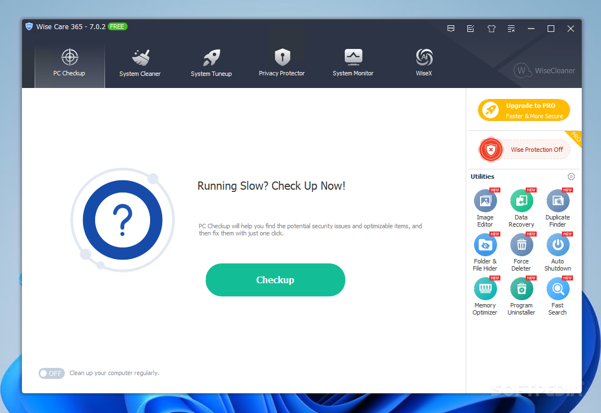Click 'Clean up your computer regularly.' label
This screenshot has height=413, width=601.
[x=114, y=373]
